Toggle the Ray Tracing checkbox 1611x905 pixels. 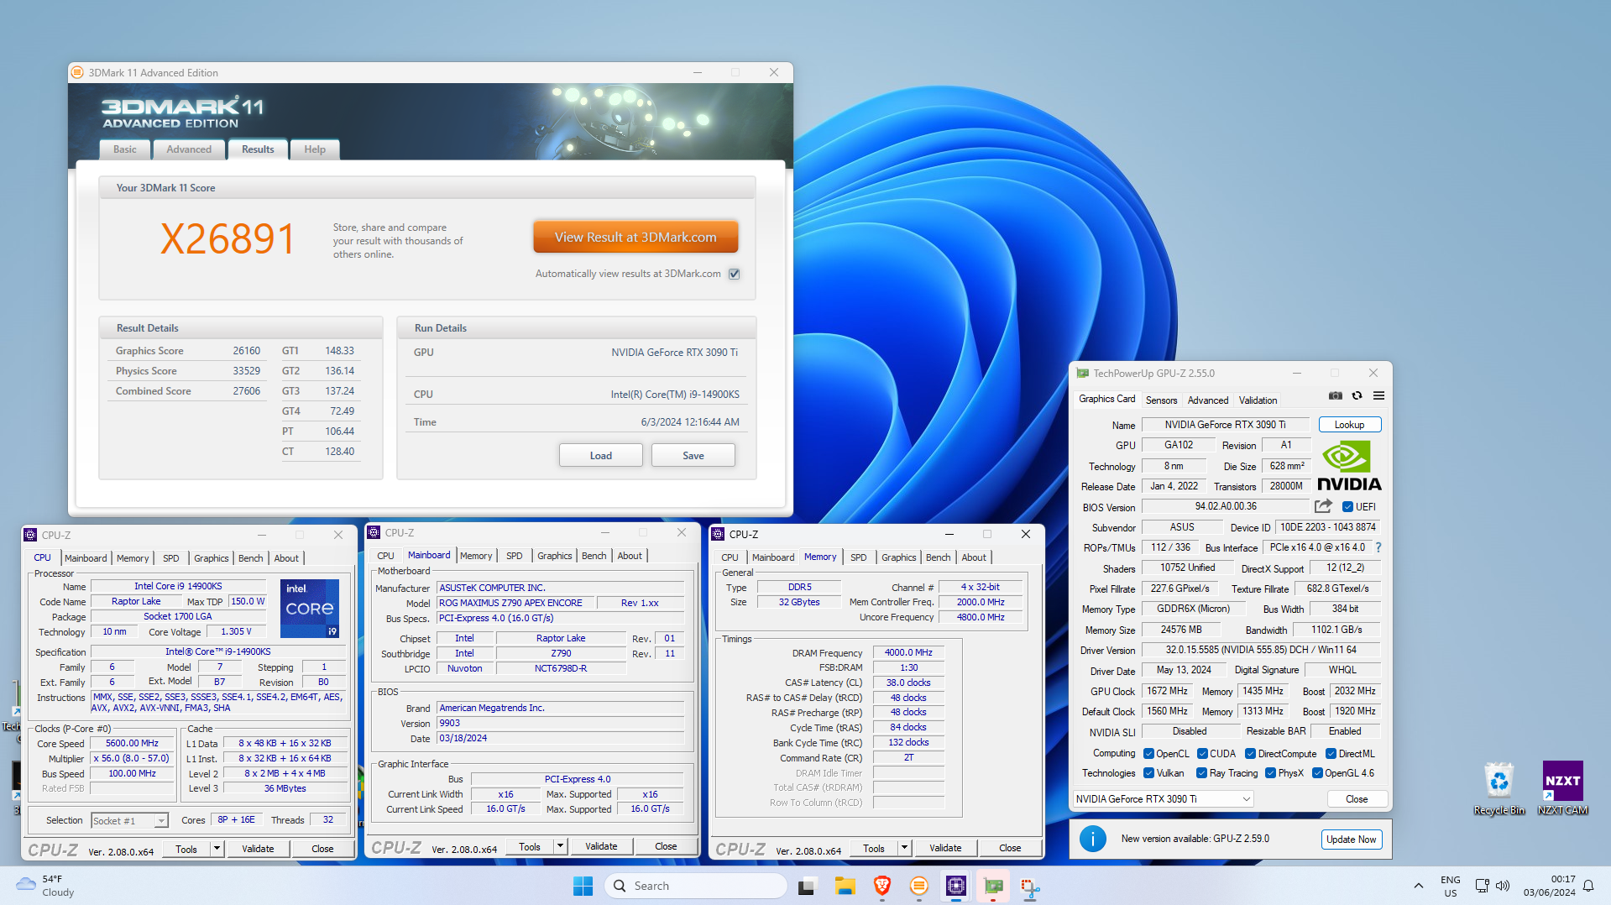1202,773
